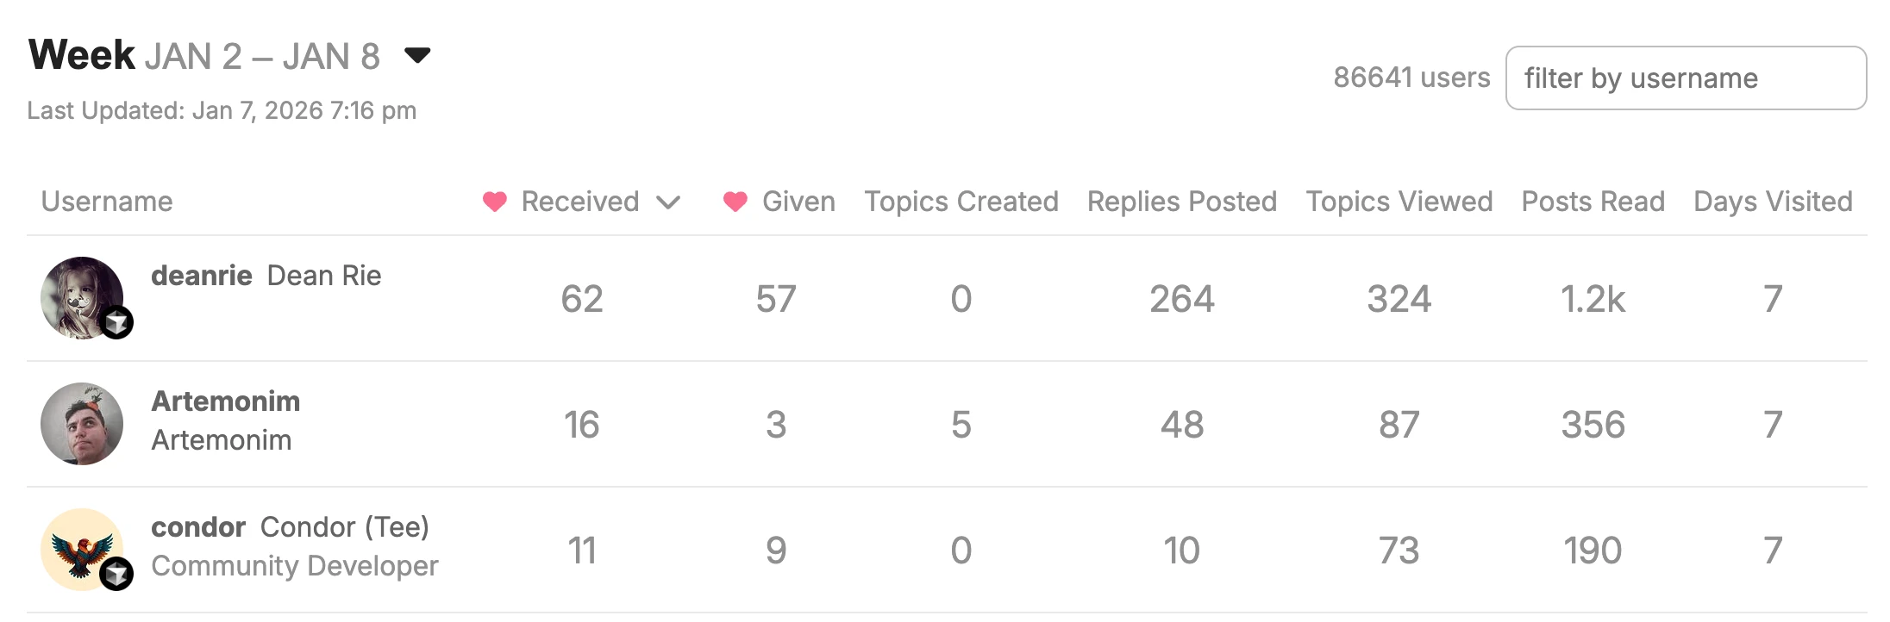Sort by Given likes column
1890x622 pixels.
point(798,202)
